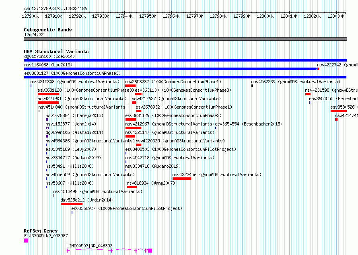Click the nsv4215308 variant label
The image size is (358, 255).
click(x=75, y=82)
